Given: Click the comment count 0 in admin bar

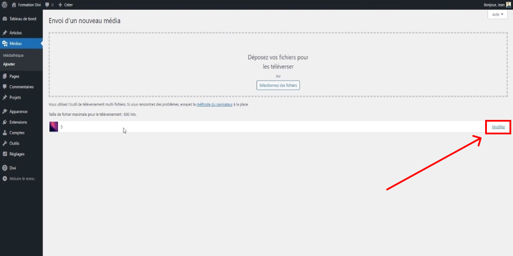Looking at the screenshot, I should [52, 5].
